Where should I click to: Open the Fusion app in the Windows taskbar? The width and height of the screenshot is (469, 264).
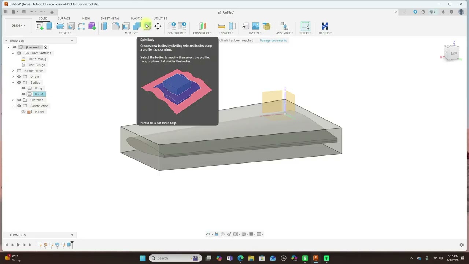tap(315, 258)
